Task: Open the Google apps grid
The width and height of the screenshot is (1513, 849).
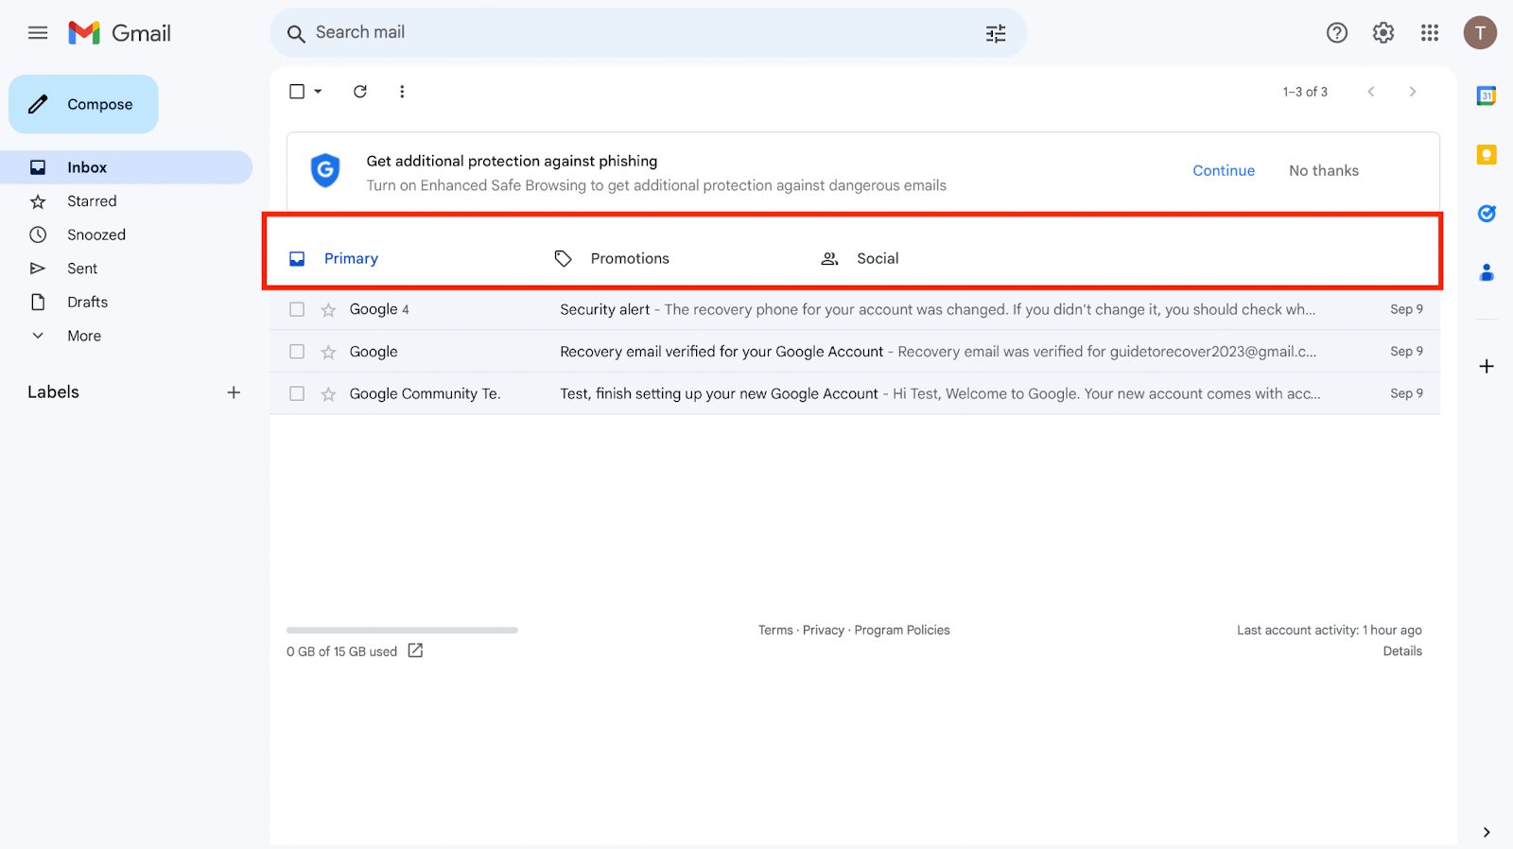Action: 1429,33
